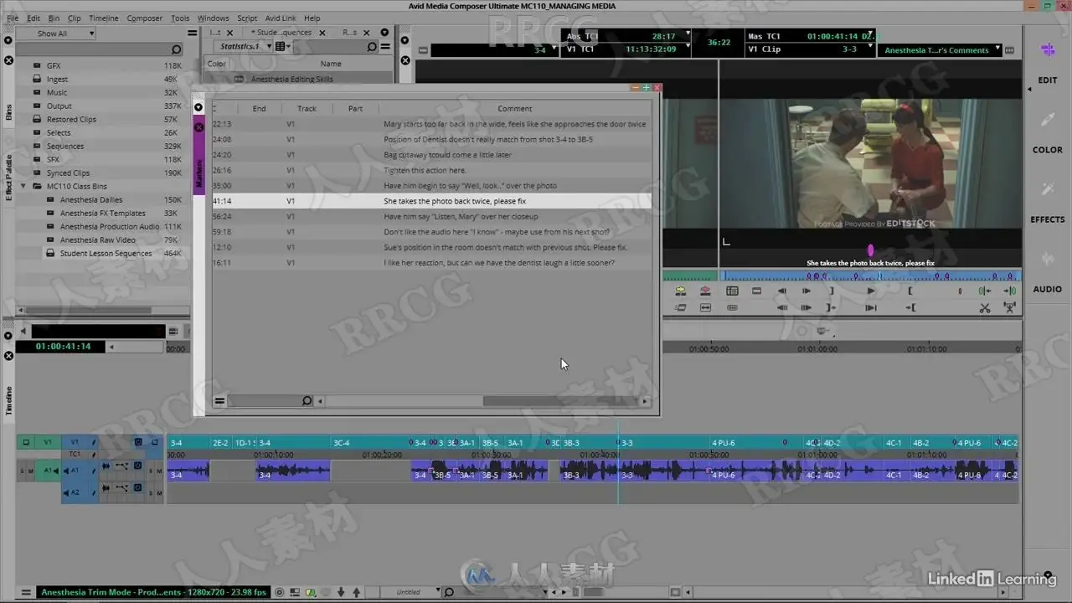
Task: Click the Extract scissors icon
Action: [985, 308]
